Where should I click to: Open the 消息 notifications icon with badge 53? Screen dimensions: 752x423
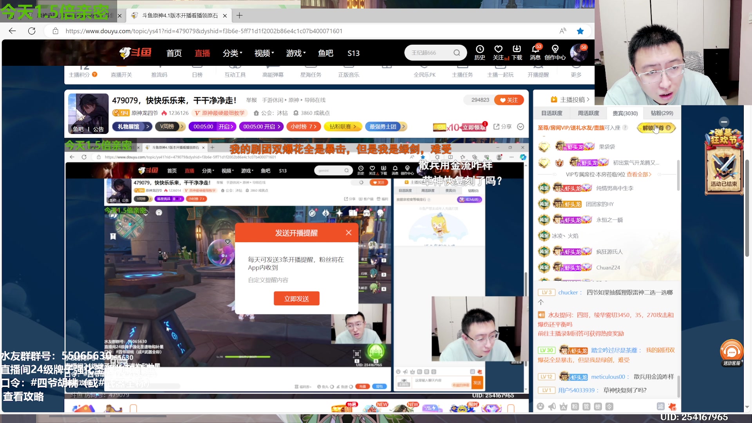[535, 52]
